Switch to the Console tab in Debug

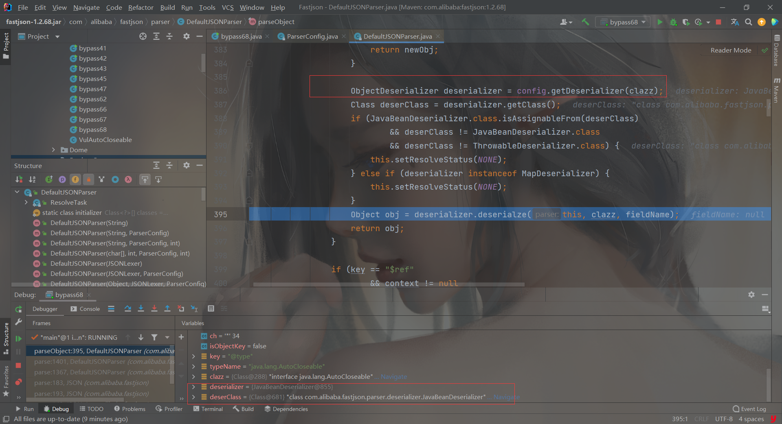[x=85, y=309]
